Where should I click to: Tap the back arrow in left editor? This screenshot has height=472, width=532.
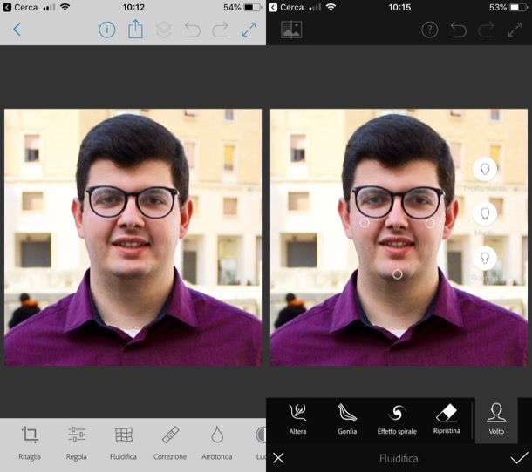coord(17,30)
